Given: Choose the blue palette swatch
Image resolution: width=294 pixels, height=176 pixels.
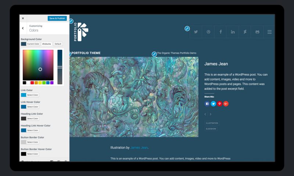Looking at the screenshot, I should 48,82.
